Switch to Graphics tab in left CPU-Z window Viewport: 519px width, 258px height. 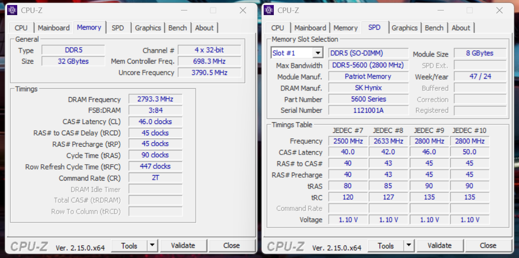tap(148, 28)
